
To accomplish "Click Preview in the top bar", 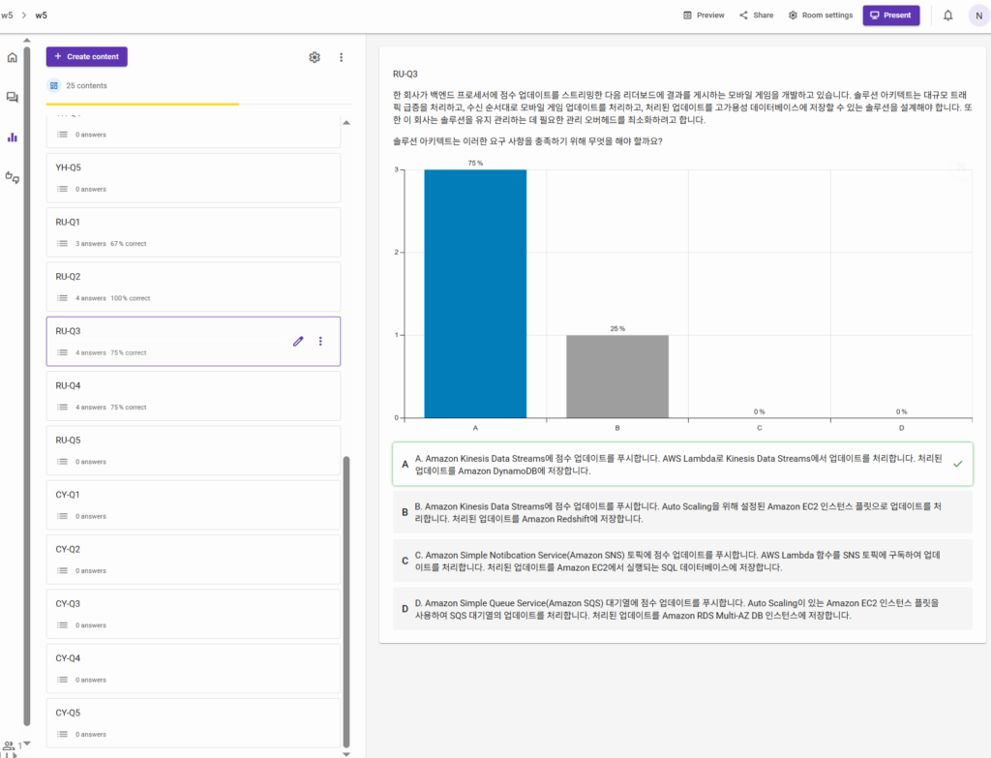I will [704, 15].
